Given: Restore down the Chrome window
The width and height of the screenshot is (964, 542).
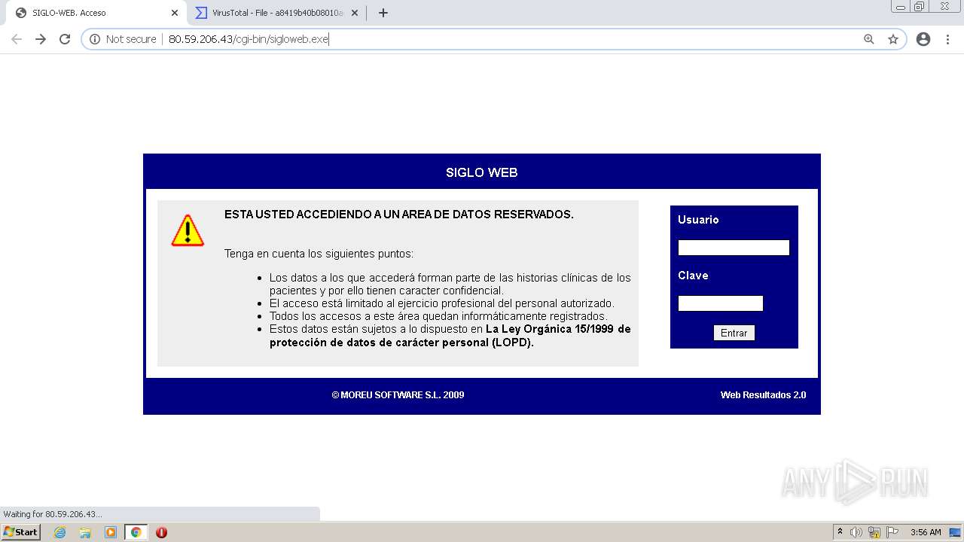Looking at the screenshot, I should pyautogui.click(x=919, y=7).
